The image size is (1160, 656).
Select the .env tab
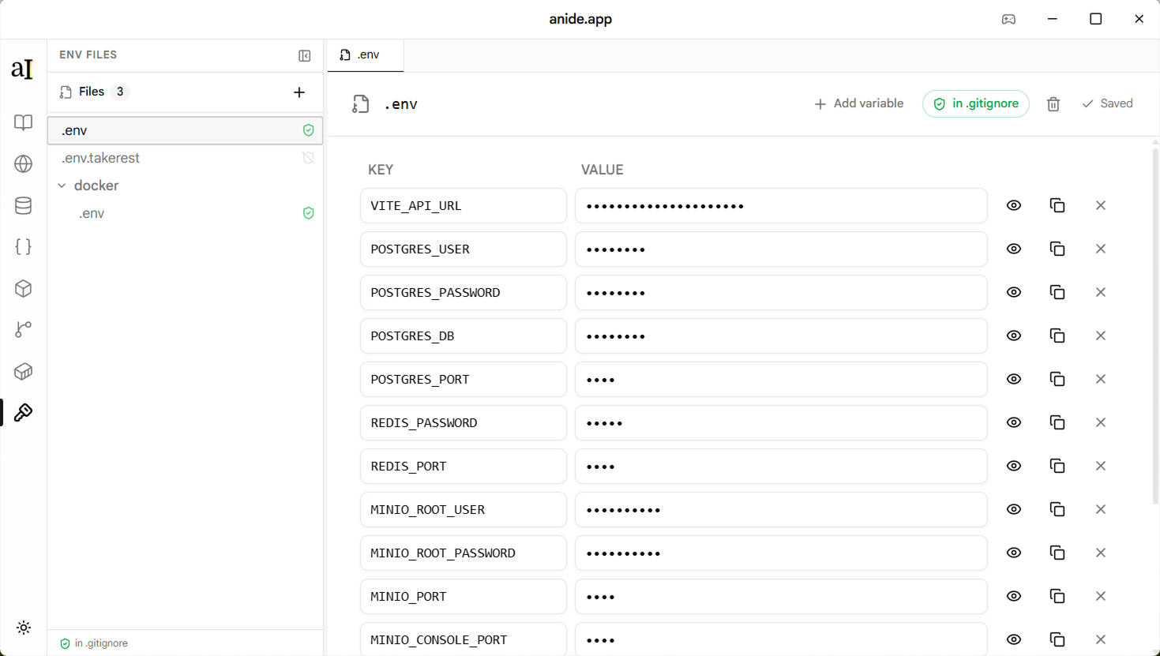(366, 55)
